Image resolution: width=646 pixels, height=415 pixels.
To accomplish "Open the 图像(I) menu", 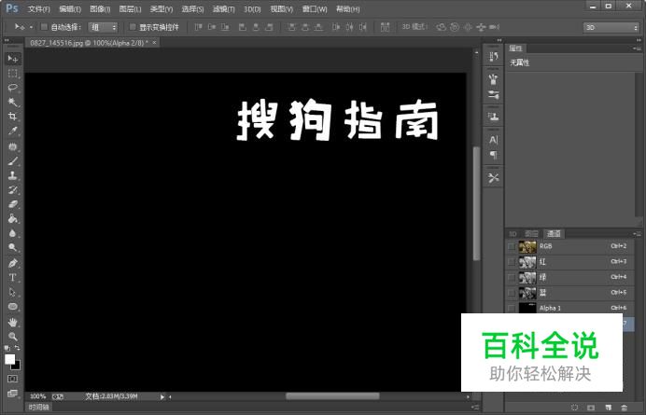I will [100, 9].
